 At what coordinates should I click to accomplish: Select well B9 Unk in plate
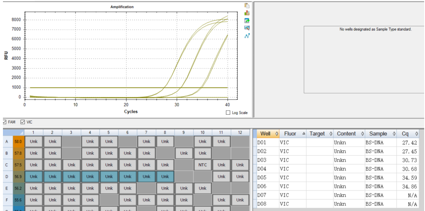pos(184,153)
